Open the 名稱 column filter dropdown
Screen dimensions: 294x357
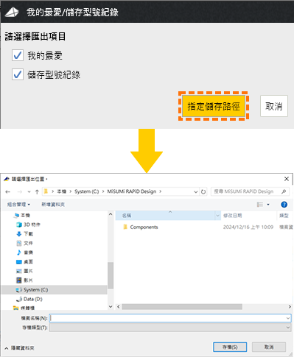217,216
